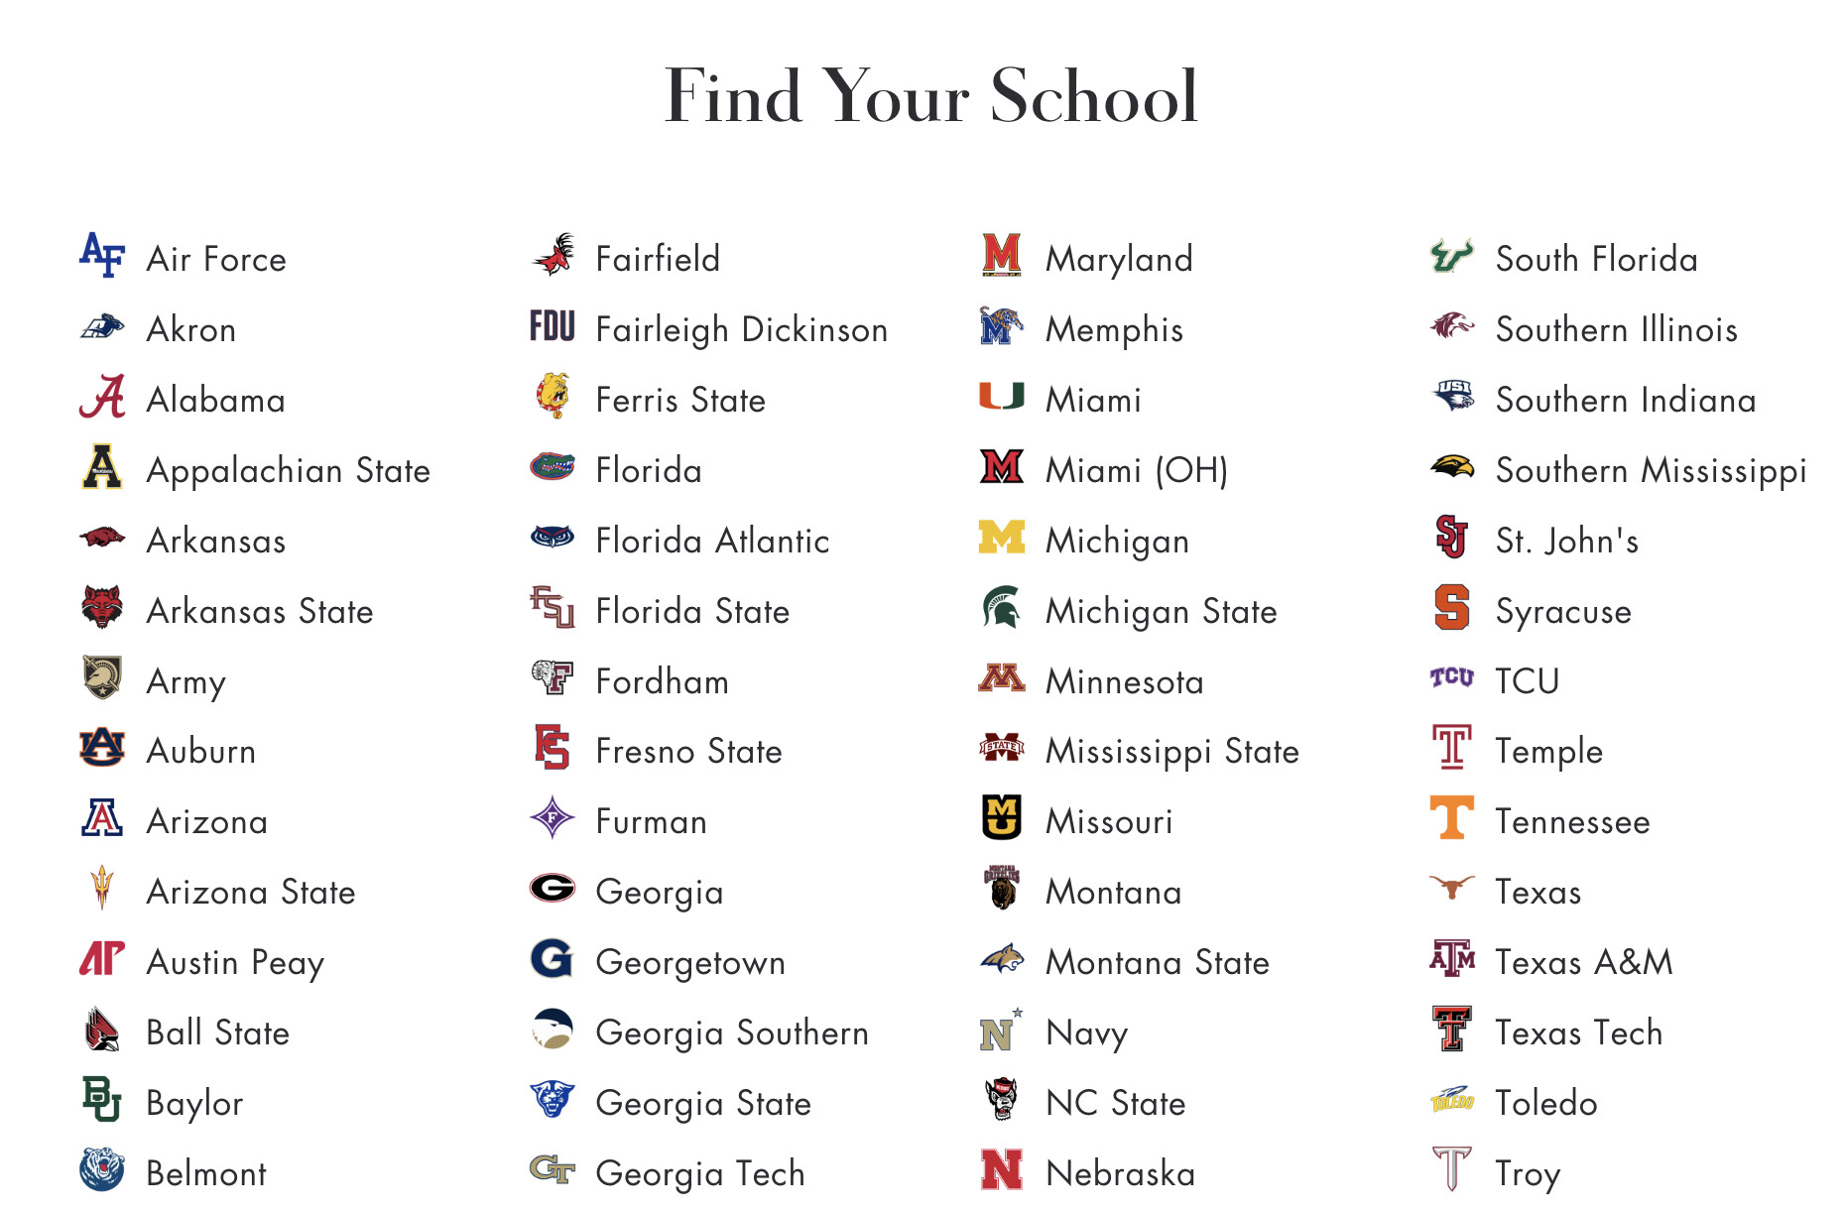The height and width of the screenshot is (1213, 1845).
Task: Click the Nebraska red N logo
Action: [x=1002, y=1170]
